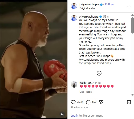Image resolution: width=134 pixels, height=119 pixels.
Task: Save the post with the bookmark icon
Action: [x=129, y=102]
